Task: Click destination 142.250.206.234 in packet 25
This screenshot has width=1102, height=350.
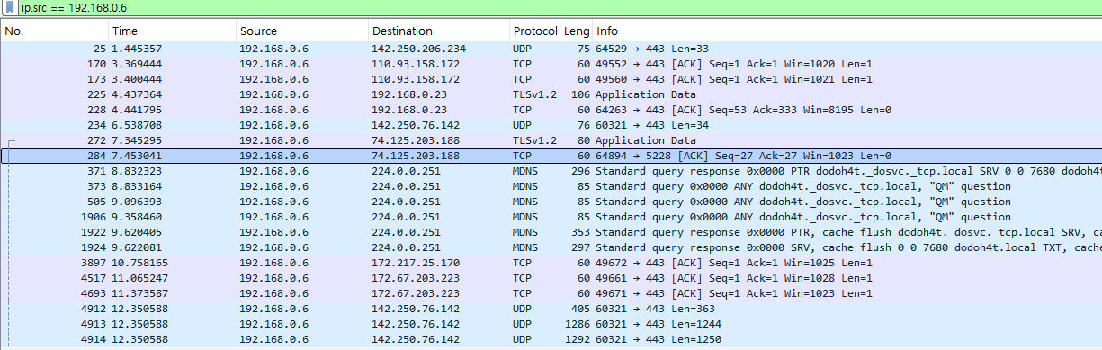Action: 418,49
